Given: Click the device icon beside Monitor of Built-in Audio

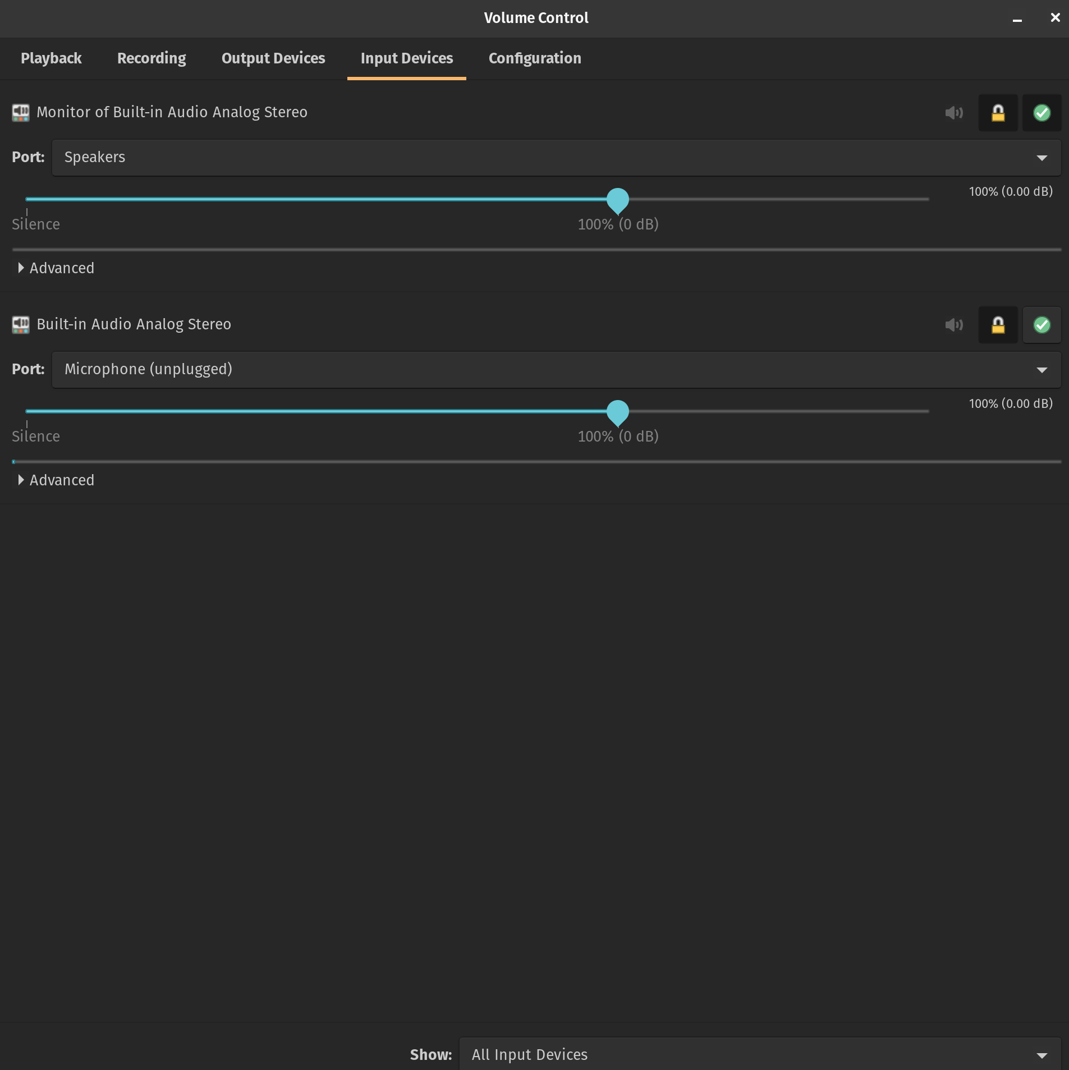Looking at the screenshot, I should pyautogui.click(x=20, y=113).
